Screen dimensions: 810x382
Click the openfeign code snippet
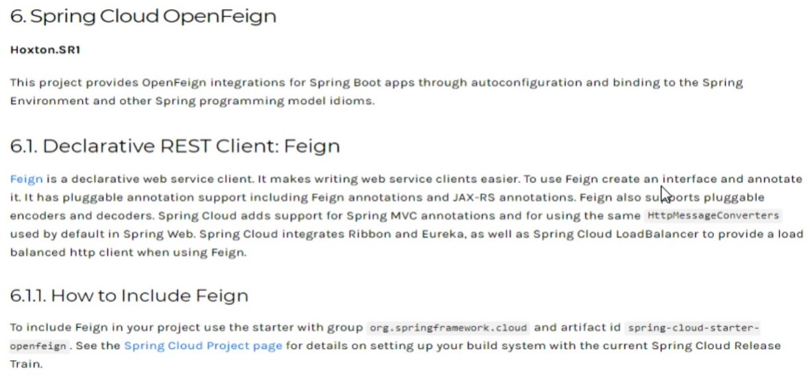(x=38, y=346)
